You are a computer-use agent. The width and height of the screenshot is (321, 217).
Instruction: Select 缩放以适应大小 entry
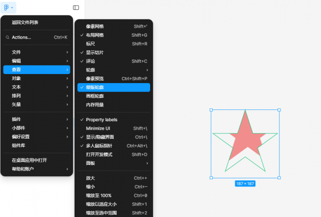(114, 204)
